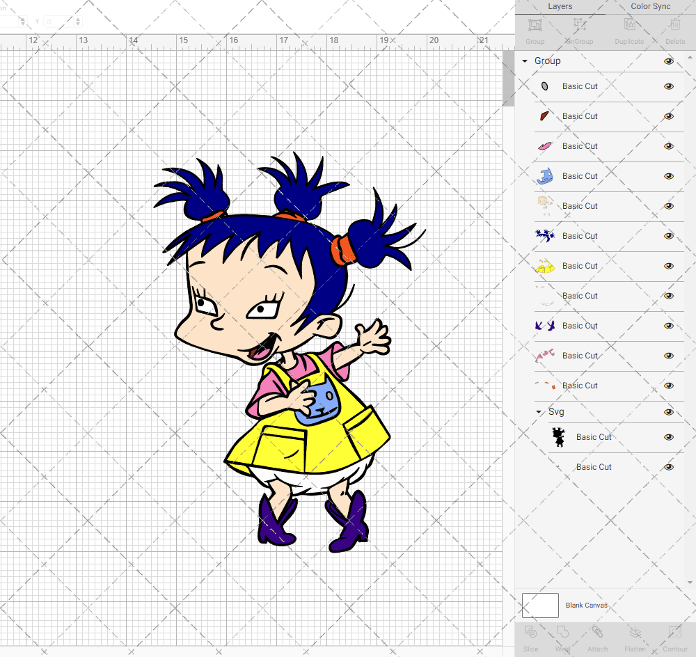Select the 'Group' layer row label
Screen dimensions: 696x657
pyautogui.click(x=547, y=61)
